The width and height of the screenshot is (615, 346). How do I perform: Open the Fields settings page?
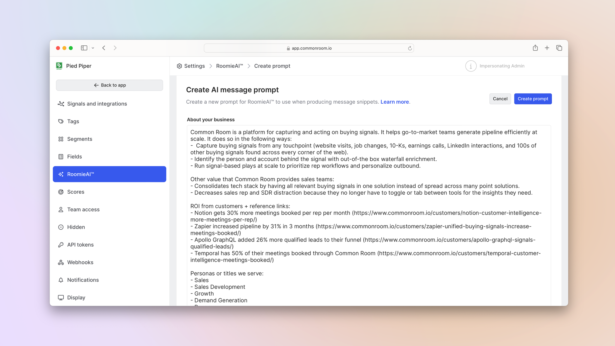tap(74, 157)
